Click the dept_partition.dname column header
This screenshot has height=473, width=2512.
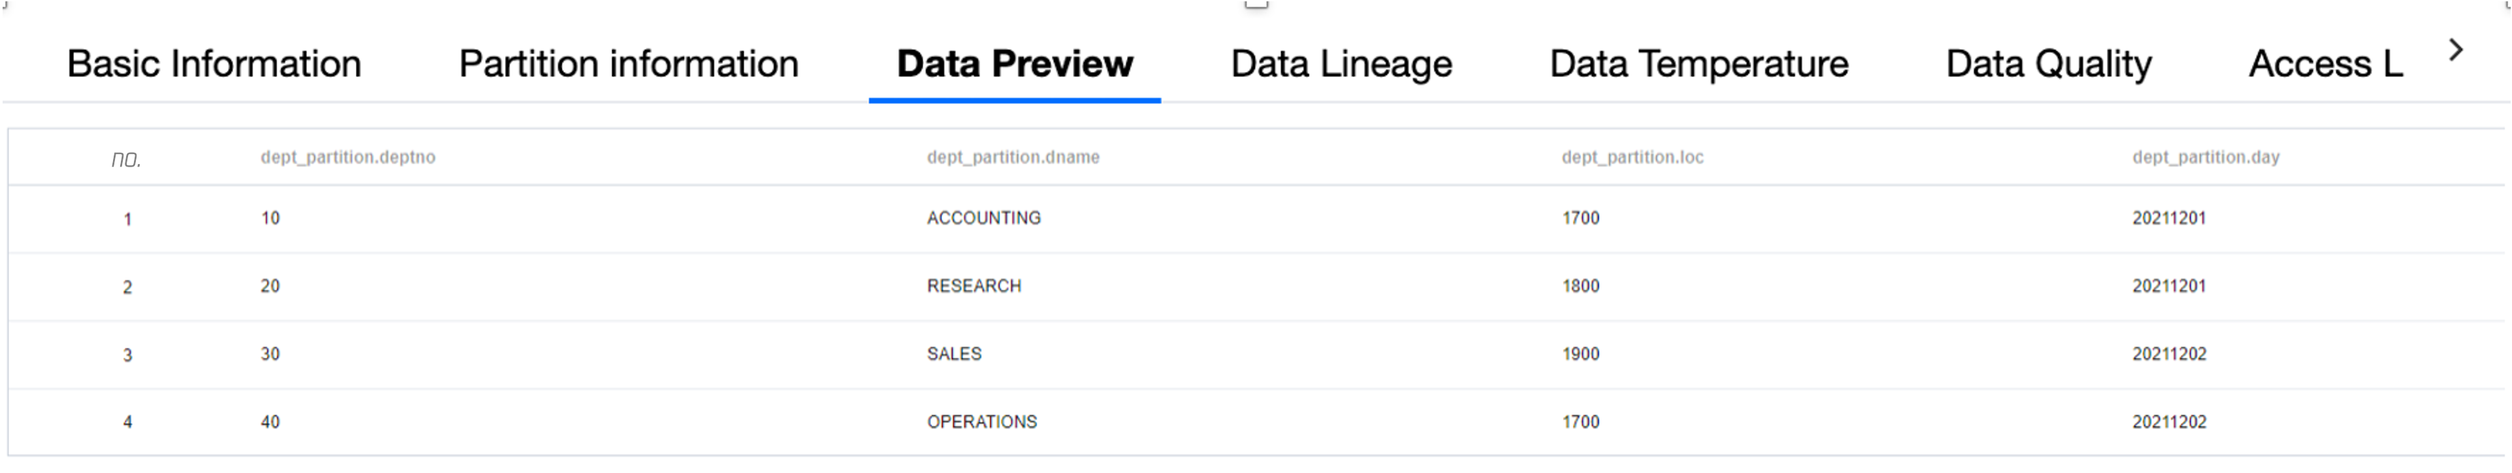point(1012,157)
